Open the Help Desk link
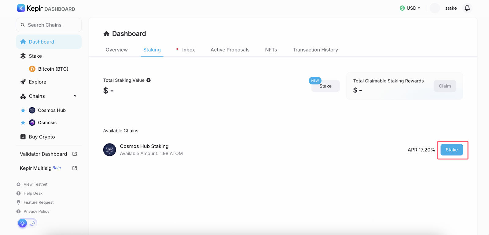 tap(33, 193)
